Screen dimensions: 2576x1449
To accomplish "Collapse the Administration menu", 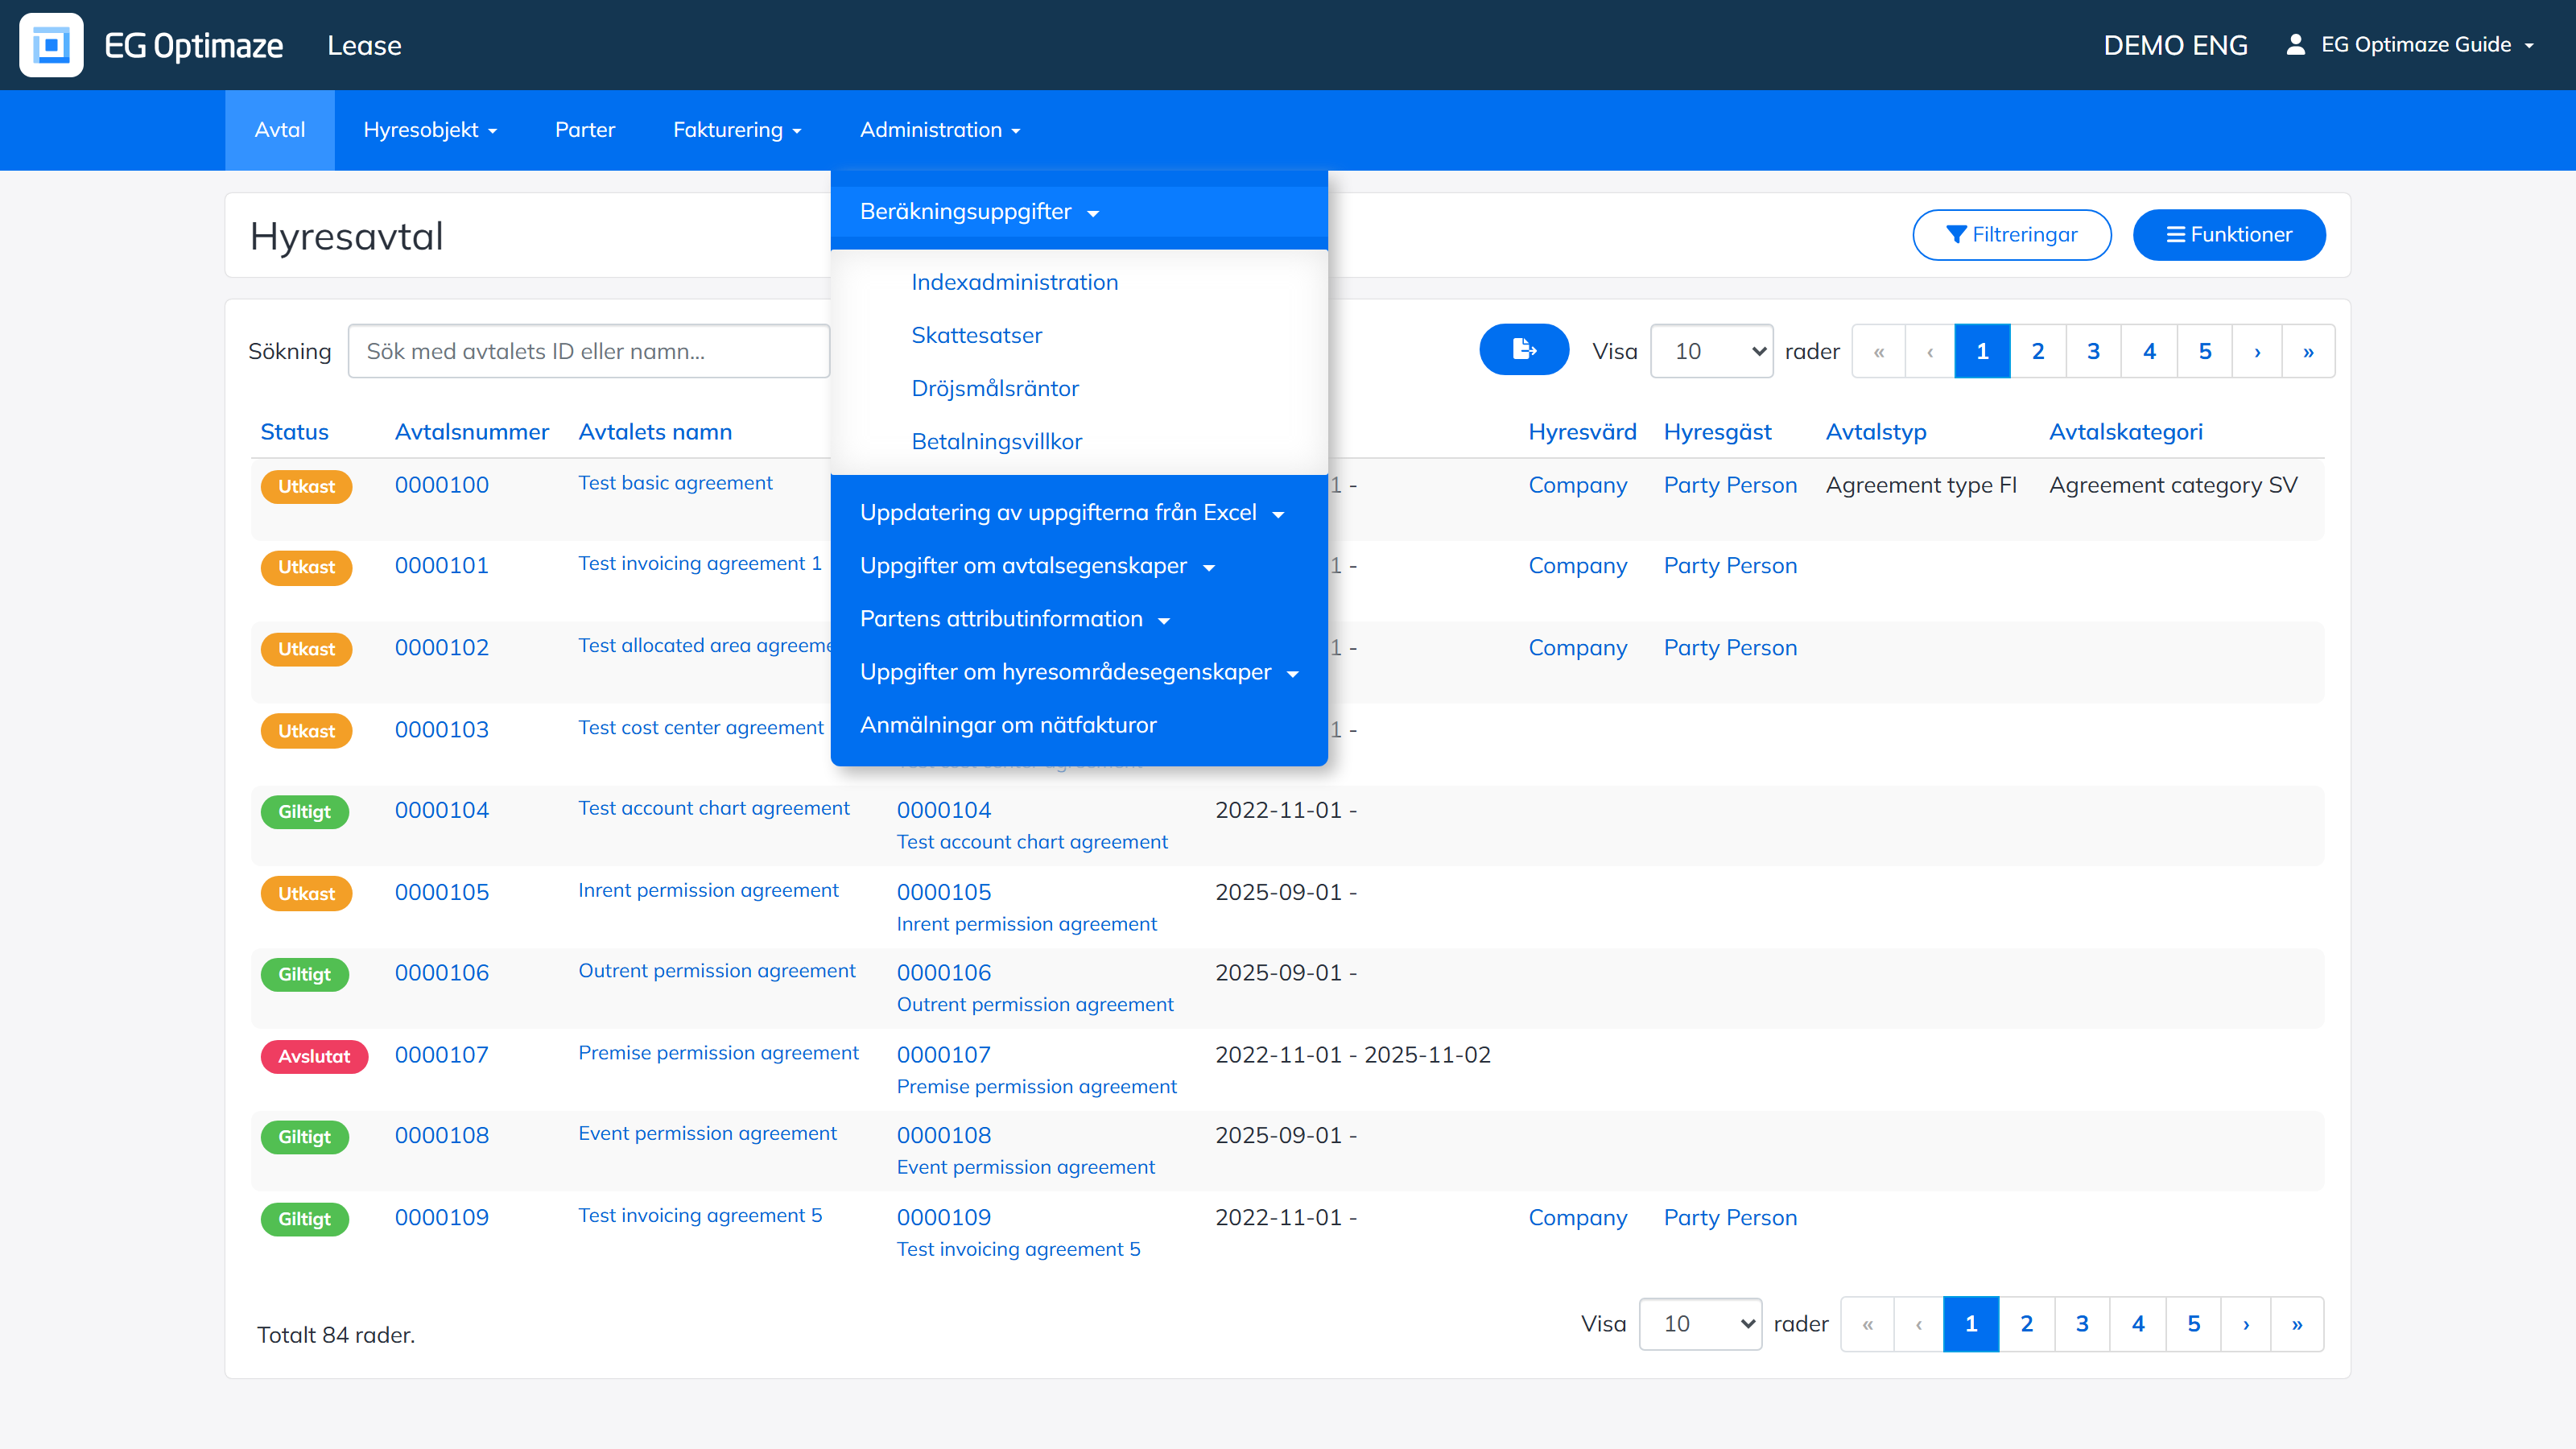I will (x=940, y=130).
